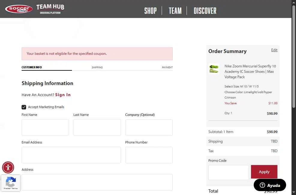Open the DISCOVER menu
The image size is (296, 195).
205,11
